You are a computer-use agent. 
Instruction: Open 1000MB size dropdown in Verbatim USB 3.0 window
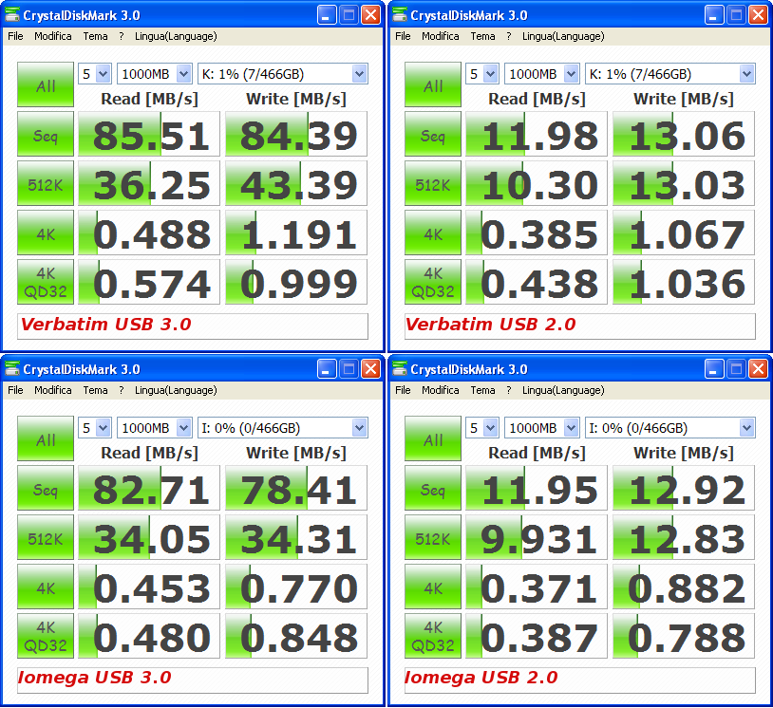(x=154, y=74)
